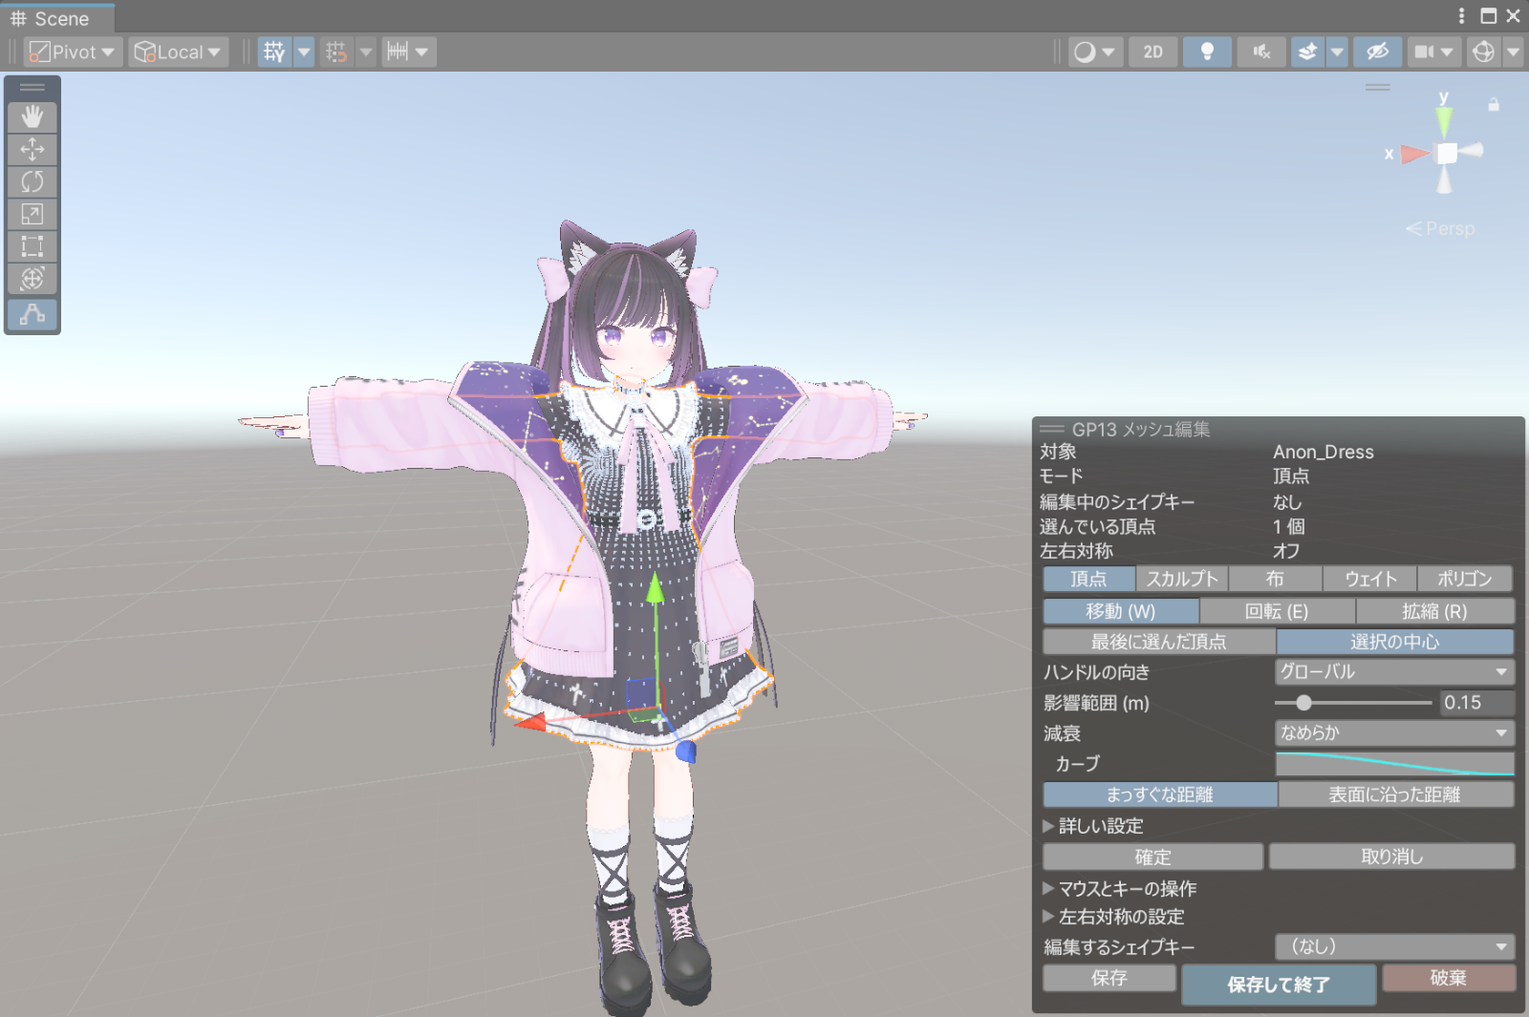The width and height of the screenshot is (1529, 1017).
Task: Switch to the ウェイト tab
Action: click(1370, 579)
